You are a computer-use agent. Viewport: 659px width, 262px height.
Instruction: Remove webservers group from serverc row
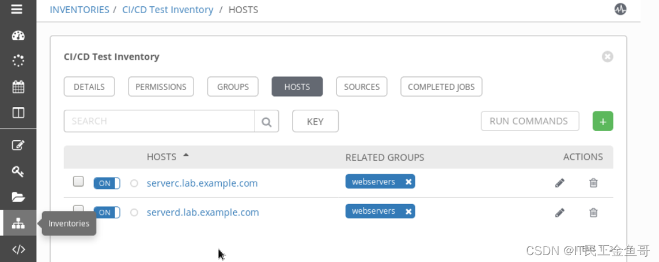click(408, 182)
